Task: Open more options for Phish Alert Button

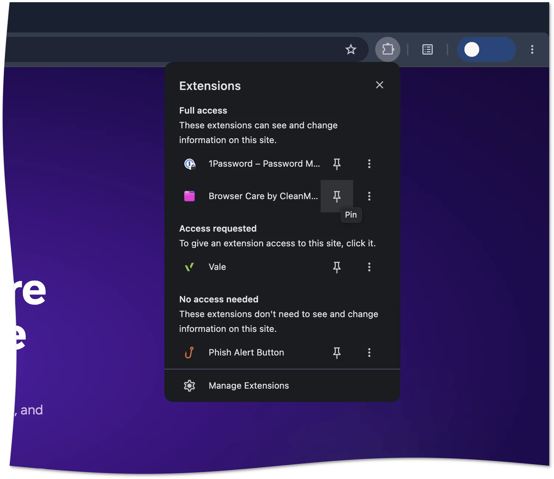Action: click(369, 353)
